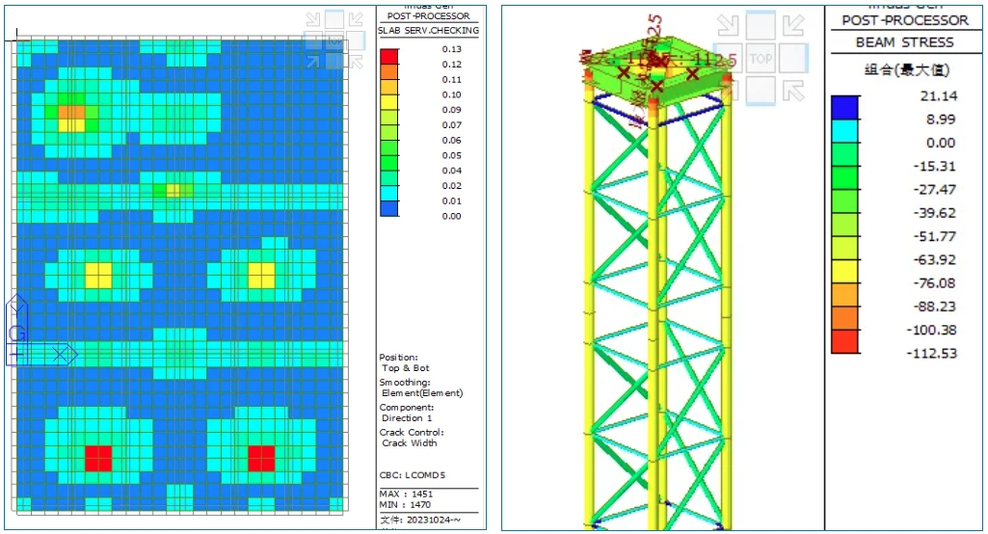Screen dimensions: 988x534
Task: Click lower-right diagonal arrow on slab view cube
Action: tap(356, 61)
